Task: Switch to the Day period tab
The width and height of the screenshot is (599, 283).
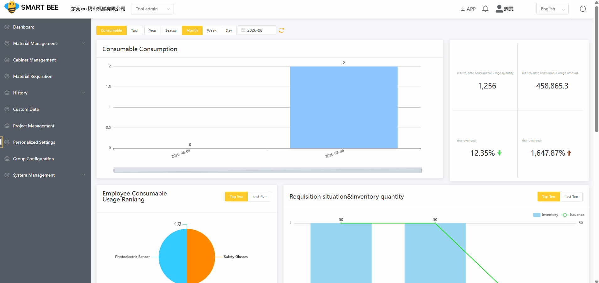Action: 229,30
